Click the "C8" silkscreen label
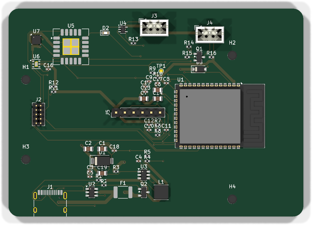Screen dimensions: 312x225 coord(166,79)
